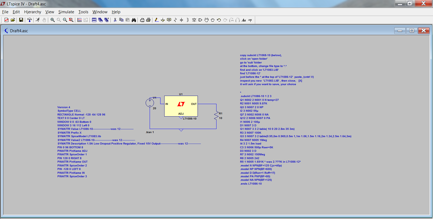Click the Redo arrow icon

point(225,20)
